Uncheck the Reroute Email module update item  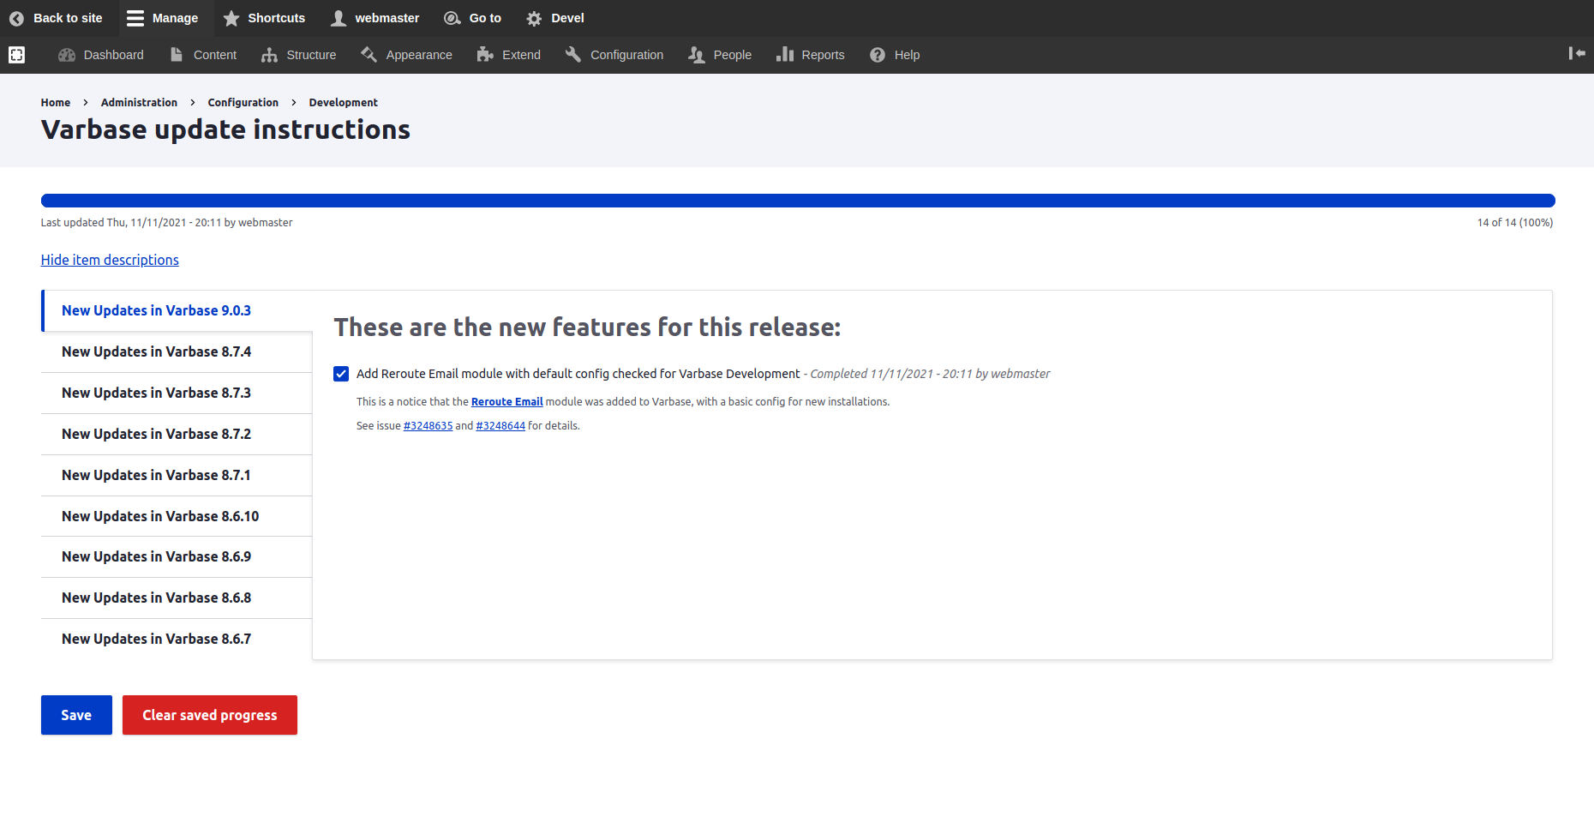(341, 373)
